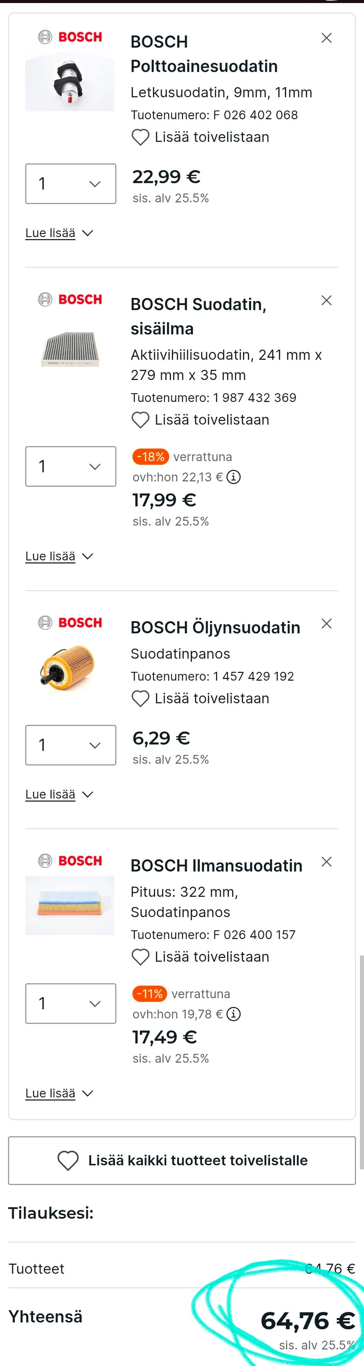
Task: Remove BOSCH Polttoainesuodatin from cart
Action: [326, 38]
